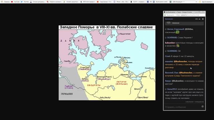Click the secure lock icon in chat address bar
This screenshot has width=214, height=120.
click(165, 15)
